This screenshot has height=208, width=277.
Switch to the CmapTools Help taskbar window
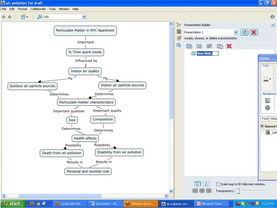click(x=70, y=204)
